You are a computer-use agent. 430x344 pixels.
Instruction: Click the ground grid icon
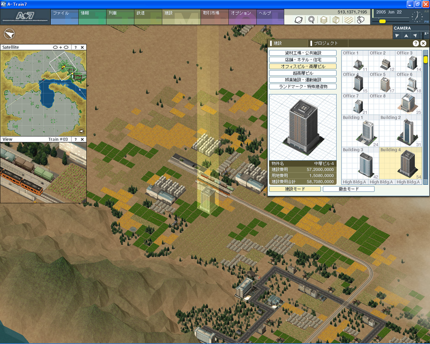[x=349, y=20]
